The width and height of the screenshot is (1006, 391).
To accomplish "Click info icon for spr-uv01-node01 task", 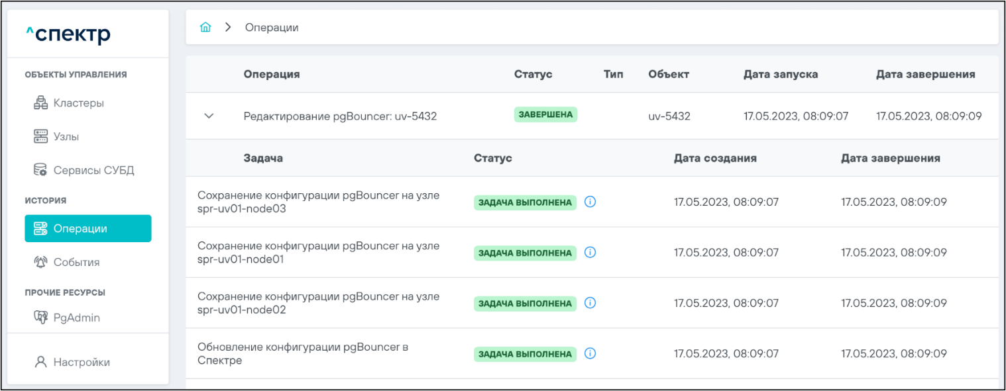I will (x=590, y=252).
